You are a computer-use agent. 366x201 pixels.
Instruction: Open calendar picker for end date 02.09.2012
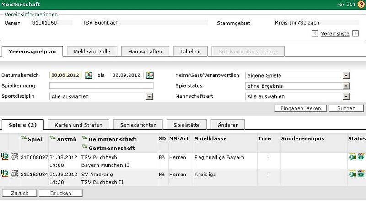click(x=150, y=75)
